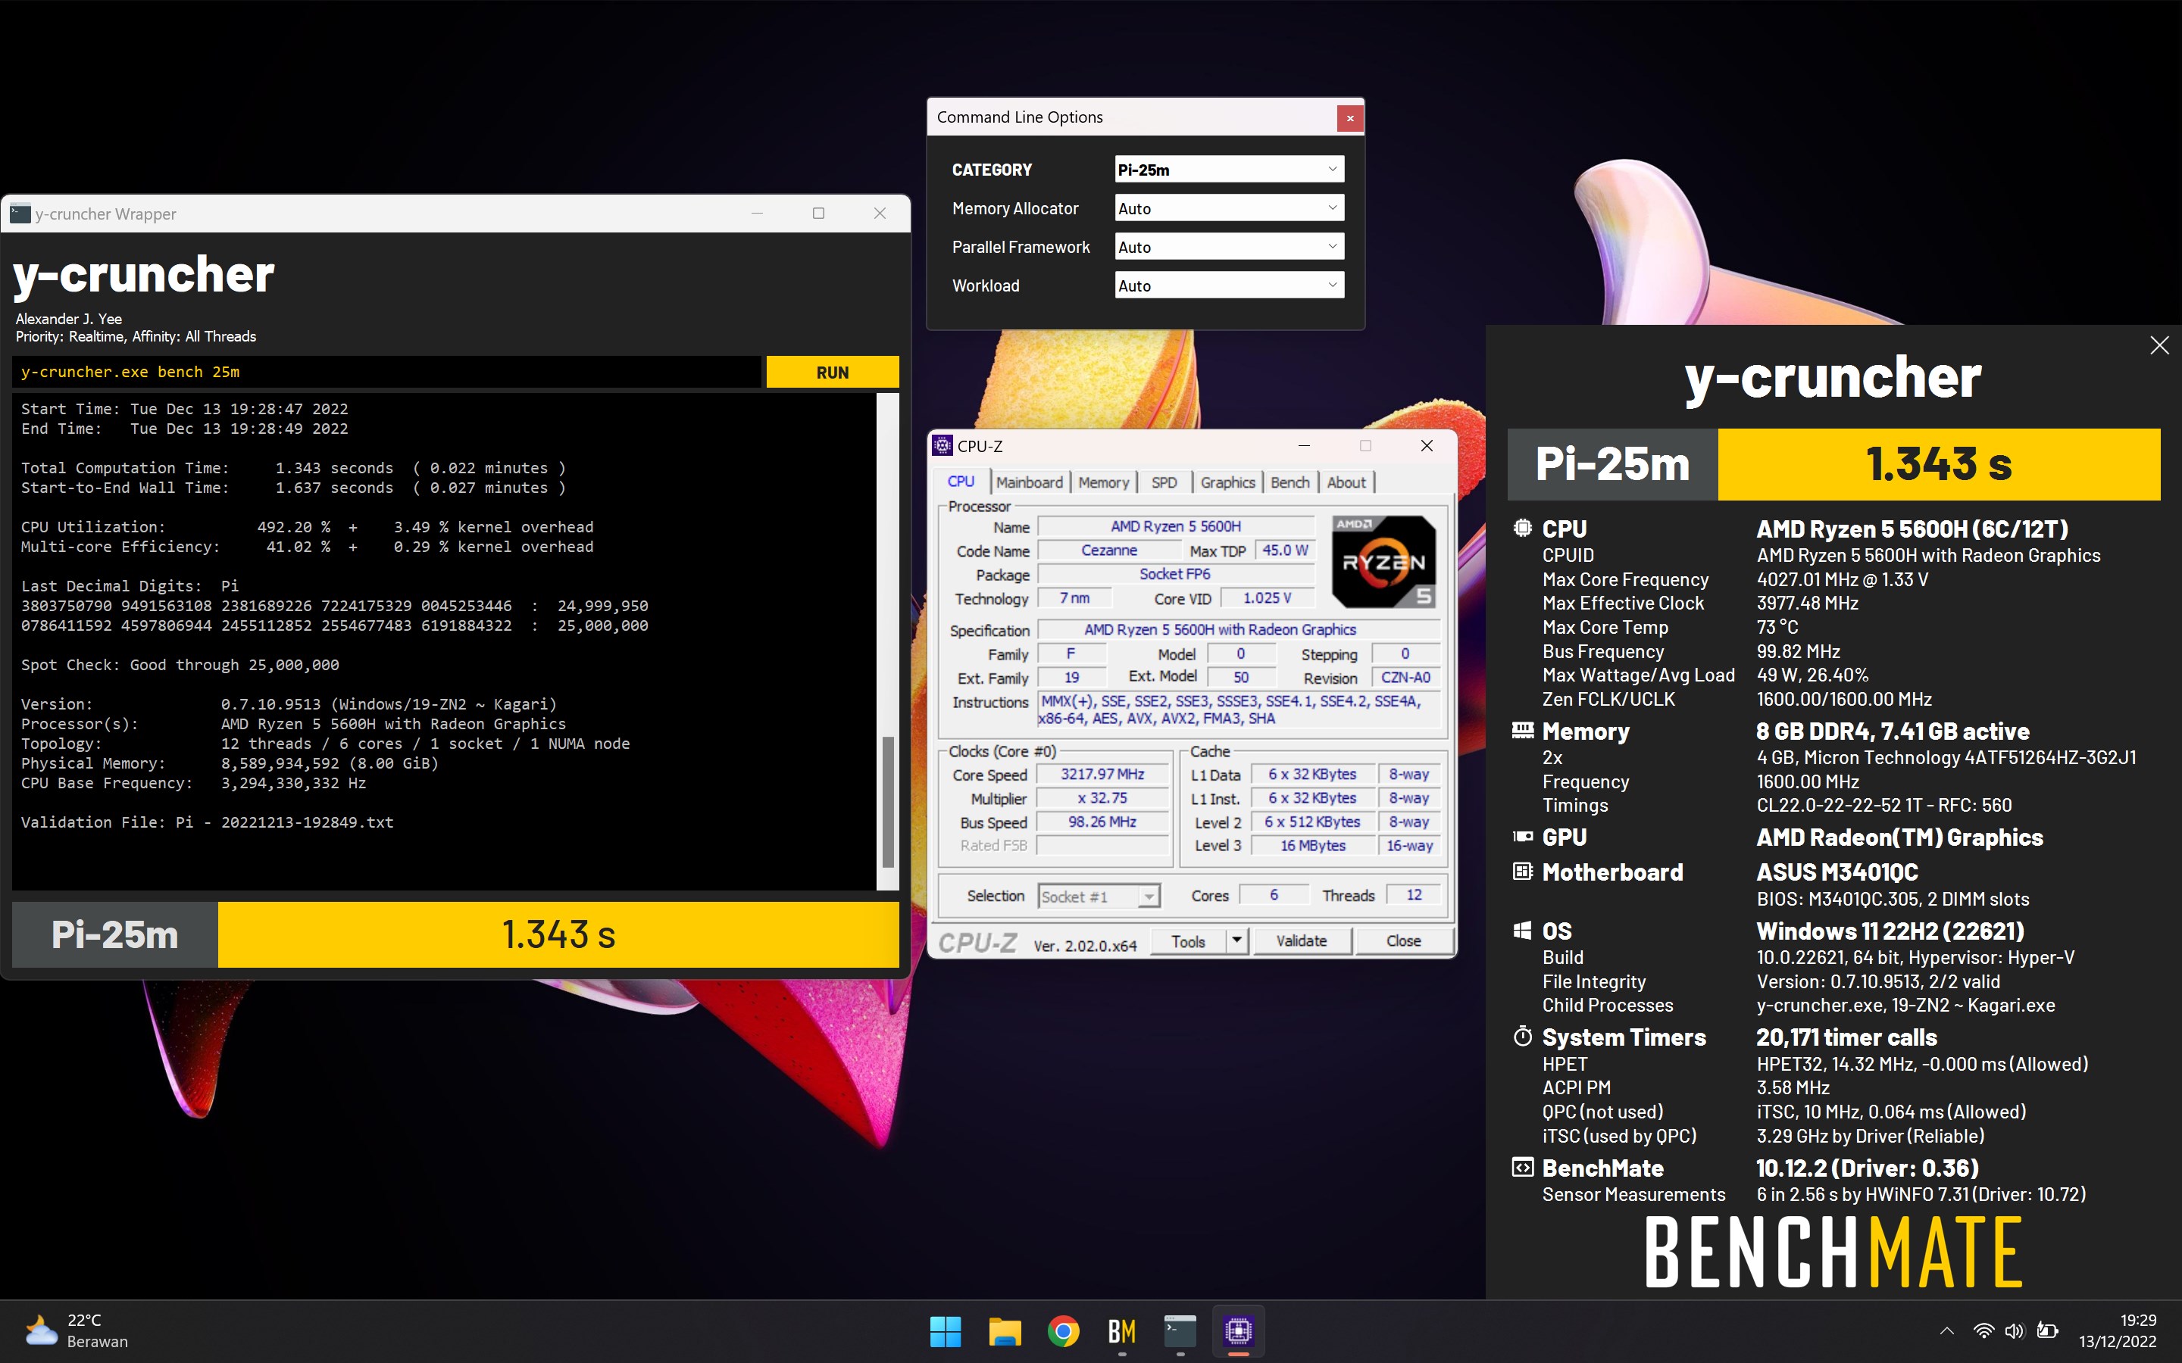Click the Total Computation Time 1.343 seconds line

tap(293, 468)
